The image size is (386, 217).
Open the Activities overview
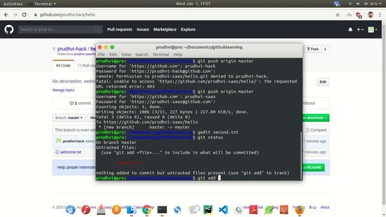click(x=13, y=4)
